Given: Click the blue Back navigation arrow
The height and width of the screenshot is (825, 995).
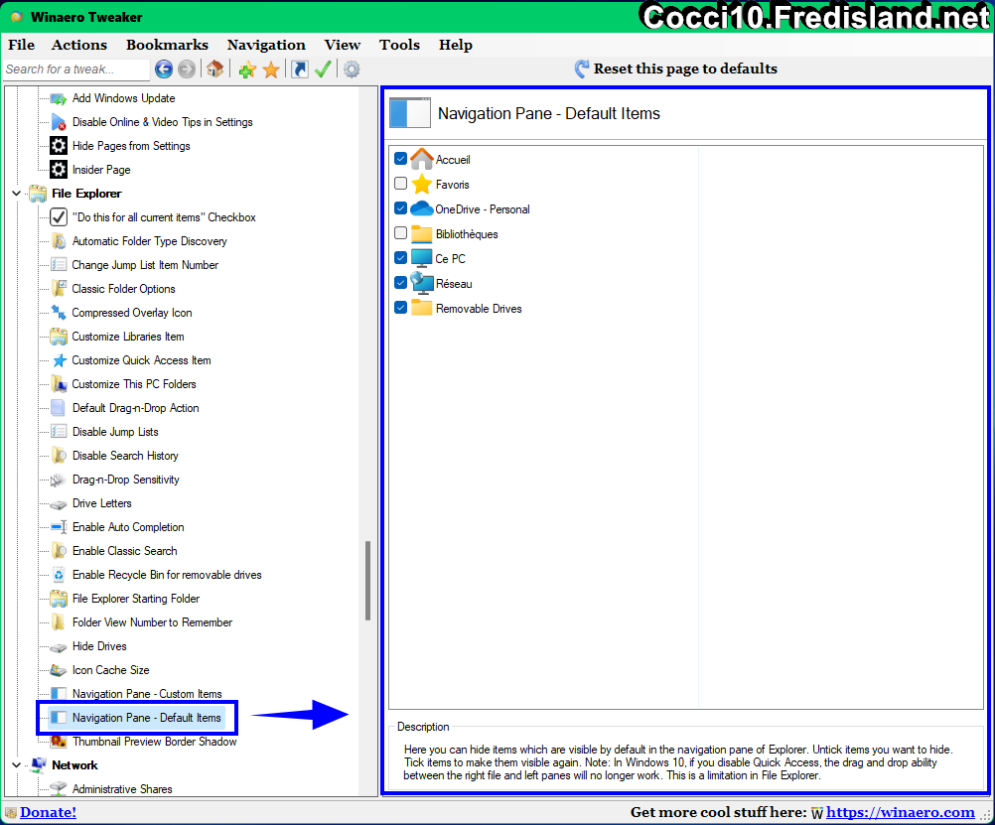Looking at the screenshot, I should (164, 69).
